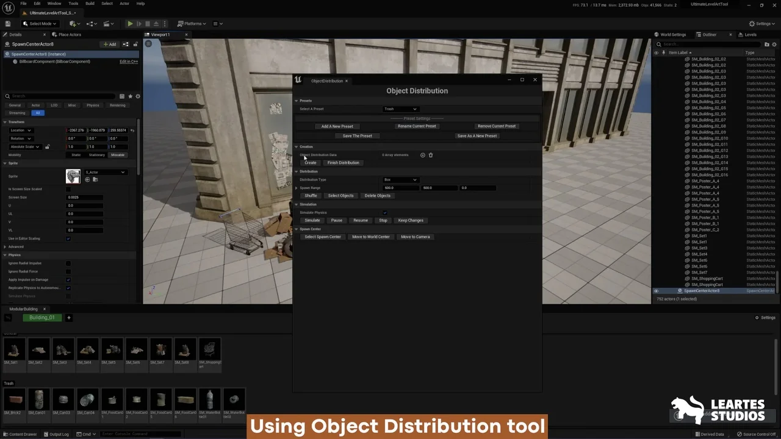
Task: Click the plus icon next to Building_01
Action: [68, 318]
